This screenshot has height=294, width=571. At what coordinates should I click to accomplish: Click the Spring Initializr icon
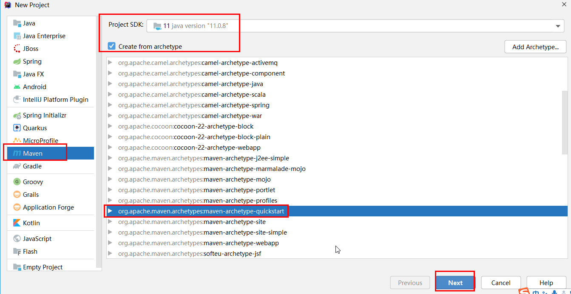[17, 115]
